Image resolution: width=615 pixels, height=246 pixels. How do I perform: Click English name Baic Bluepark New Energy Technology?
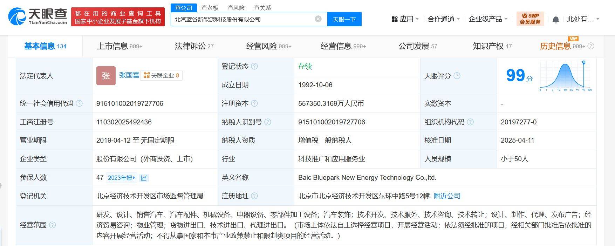(x=367, y=178)
